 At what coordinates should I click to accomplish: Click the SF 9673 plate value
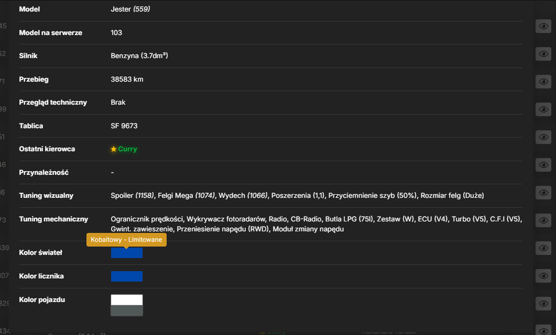coord(124,126)
